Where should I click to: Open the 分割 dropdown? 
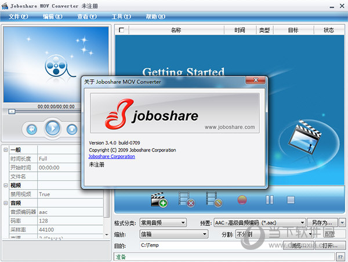coord(274,234)
